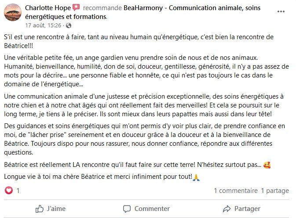
Task: Click the heart reaction icon
Action: (9, 190)
